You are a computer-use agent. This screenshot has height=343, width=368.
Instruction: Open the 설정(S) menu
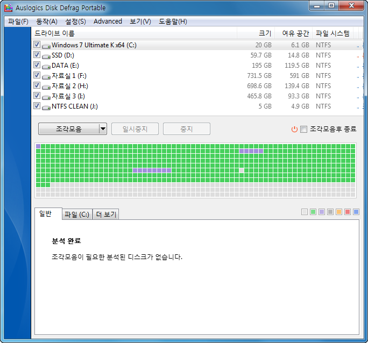coord(75,22)
